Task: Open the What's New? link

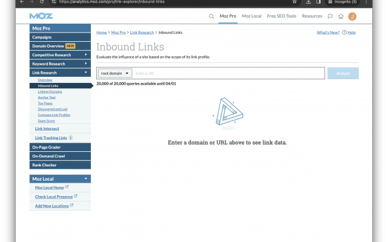Action: (328, 32)
